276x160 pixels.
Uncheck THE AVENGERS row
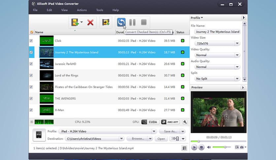click(31, 99)
